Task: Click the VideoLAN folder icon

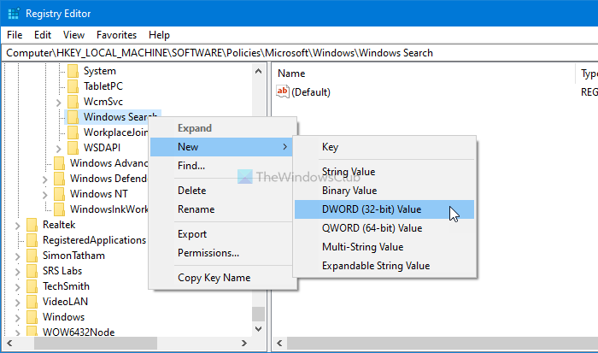Action: pos(32,302)
